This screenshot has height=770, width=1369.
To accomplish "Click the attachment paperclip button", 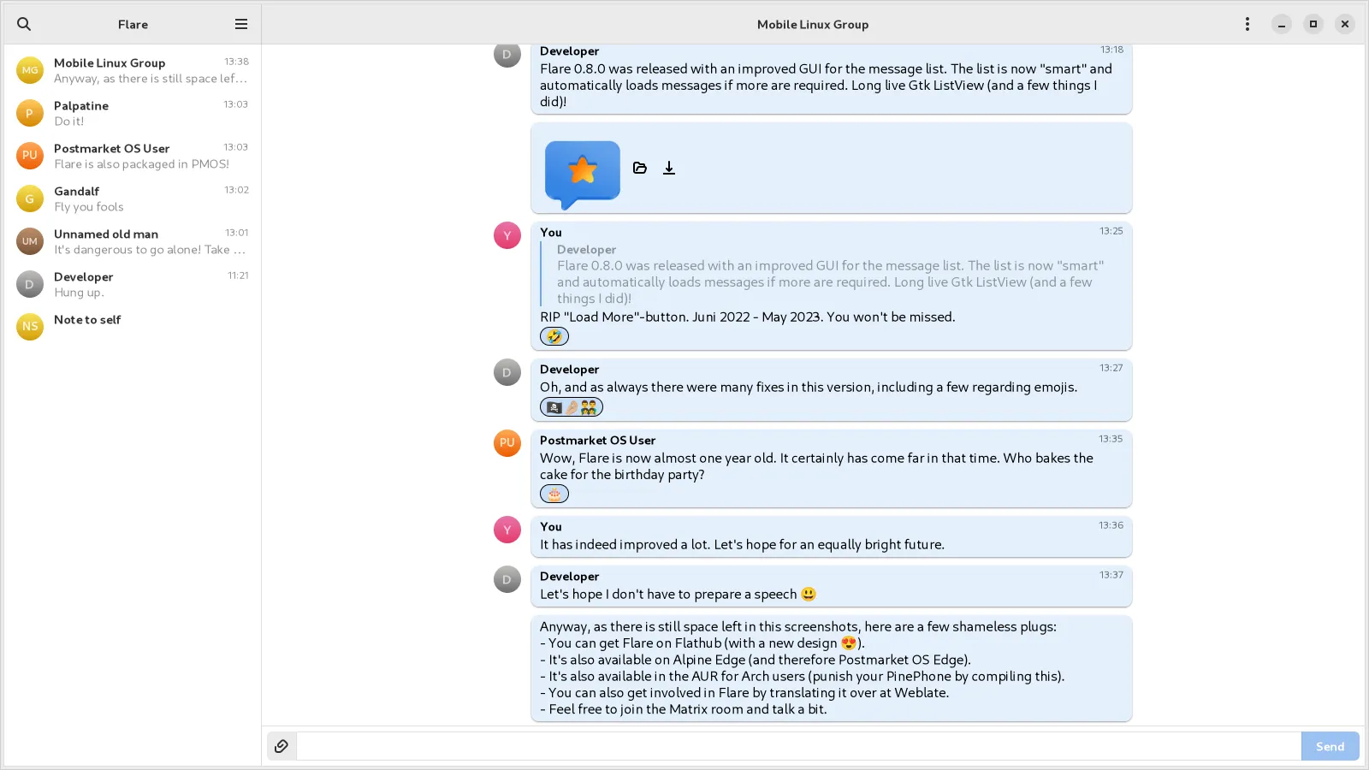I will coord(282,746).
